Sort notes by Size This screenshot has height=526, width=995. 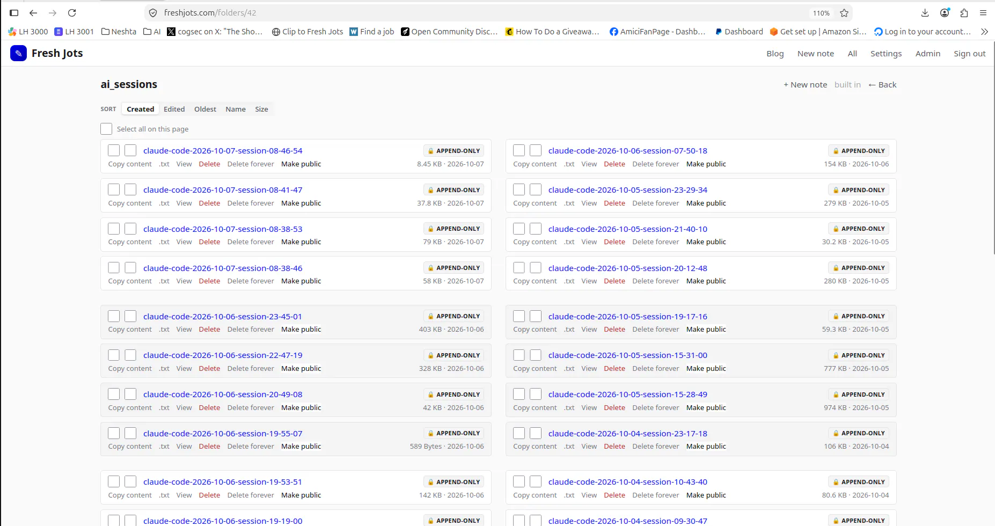pos(261,109)
